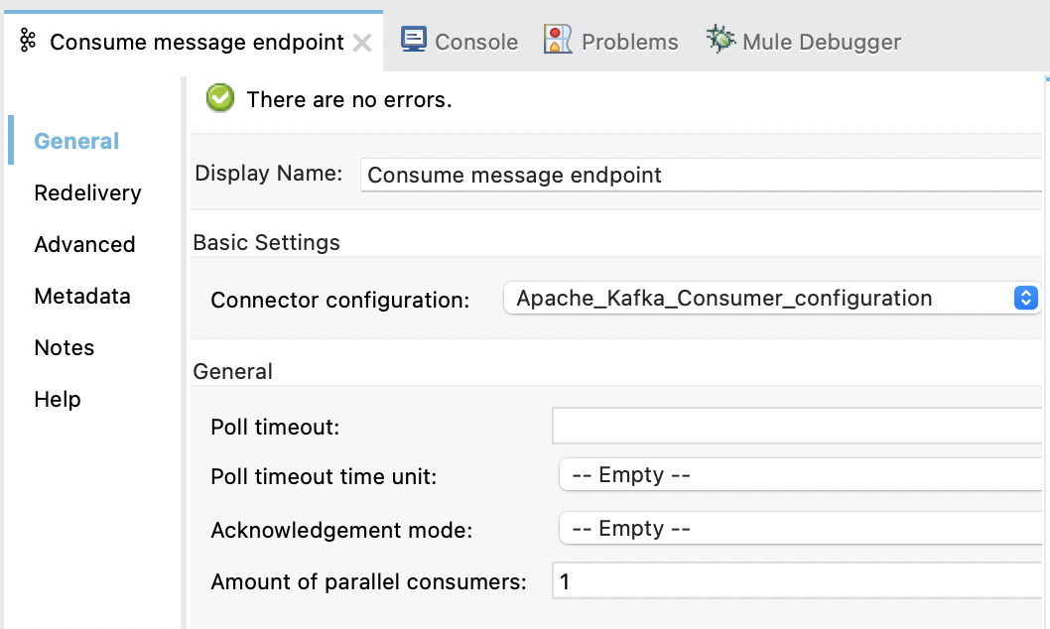Click the blue Console monitor icon

(x=413, y=41)
